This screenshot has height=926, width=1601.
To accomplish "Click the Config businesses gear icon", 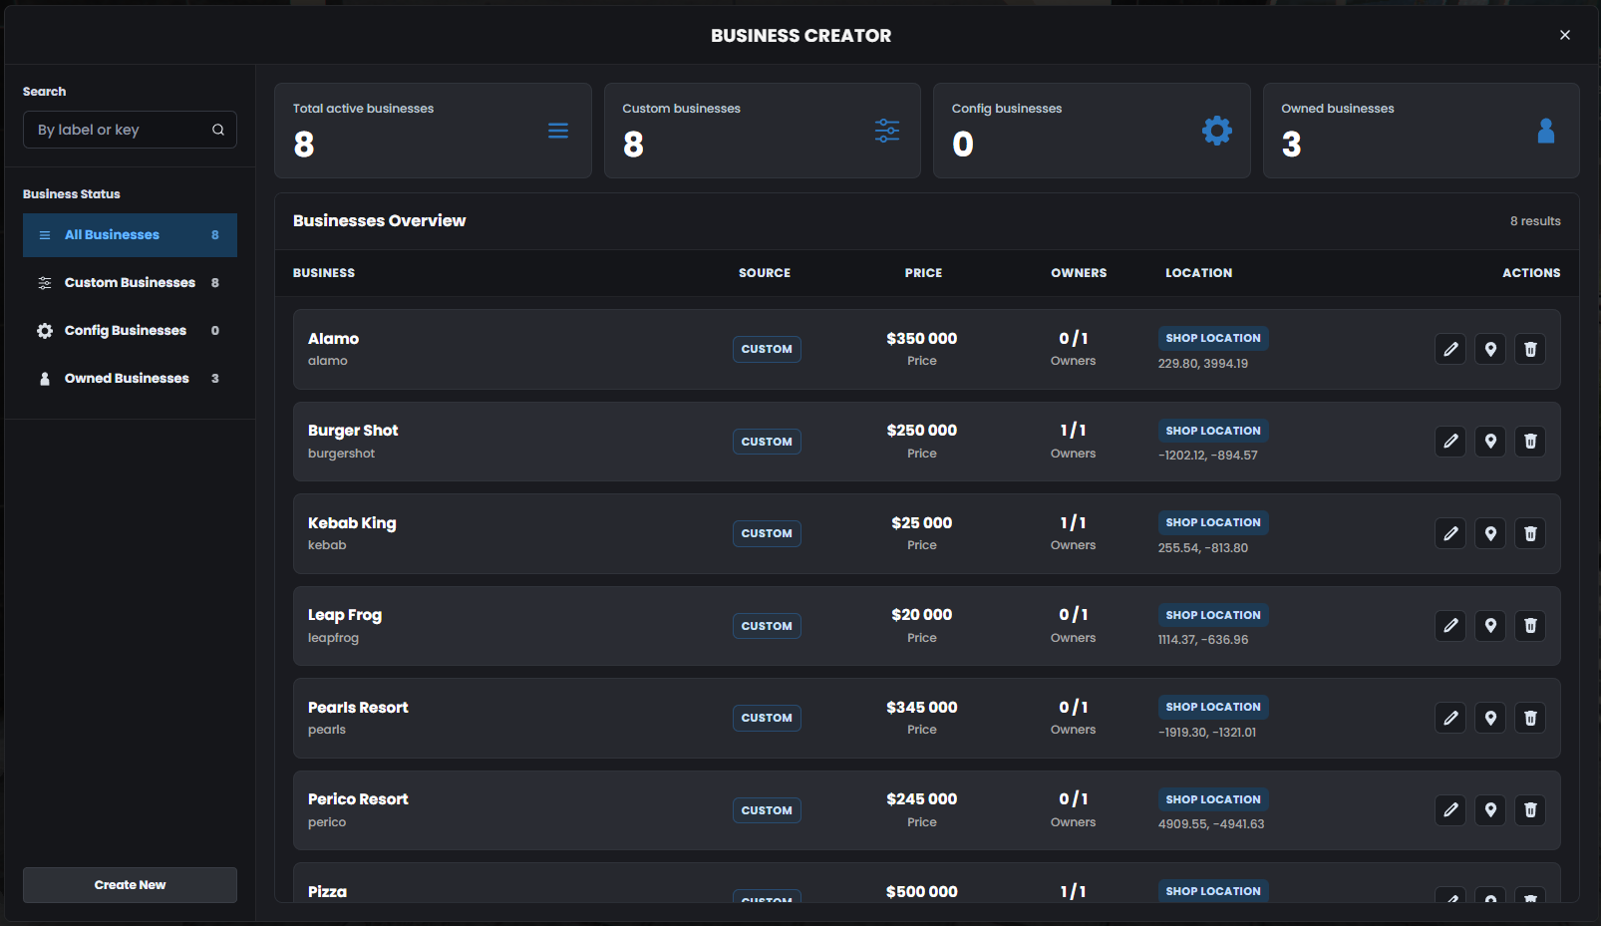I will click(1217, 131).
